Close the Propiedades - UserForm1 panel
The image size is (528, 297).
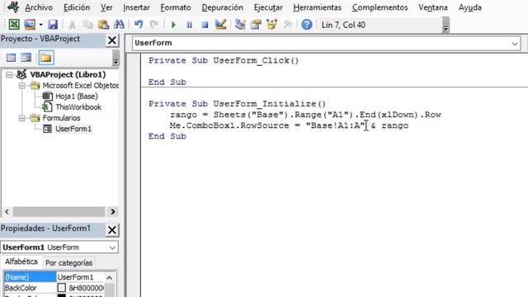pos(112,230)
